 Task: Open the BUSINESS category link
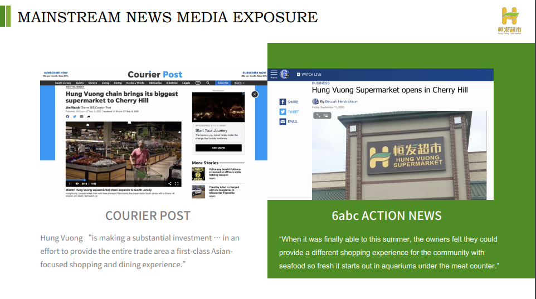coord(320,83)
